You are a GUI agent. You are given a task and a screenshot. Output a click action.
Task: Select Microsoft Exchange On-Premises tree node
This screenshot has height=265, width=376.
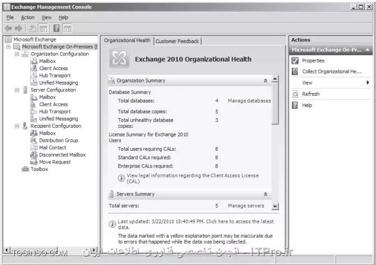pyautogui.click(x=59, y=47)
